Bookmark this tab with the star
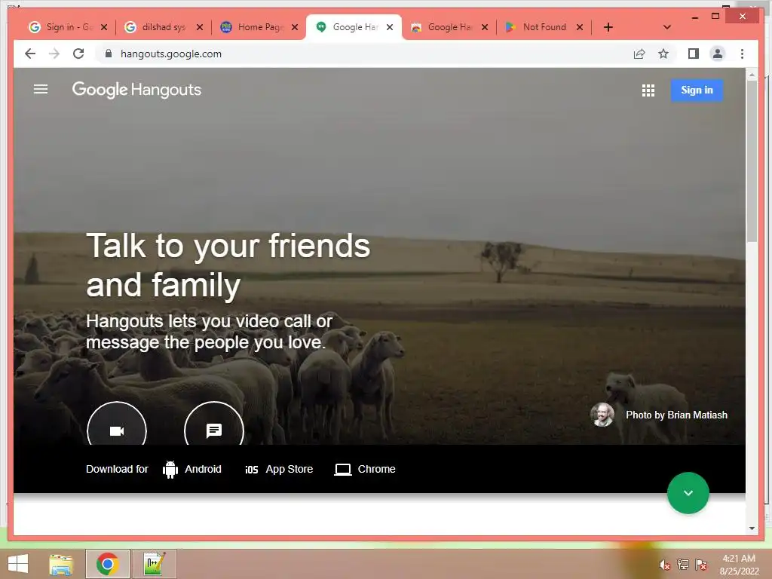The height and width of the screenshot is (579, 772). 663,54
